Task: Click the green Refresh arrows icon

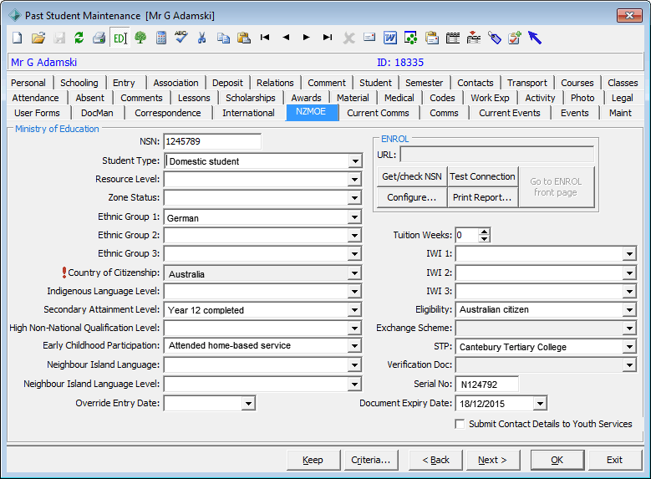Action: tap(79, 38)
